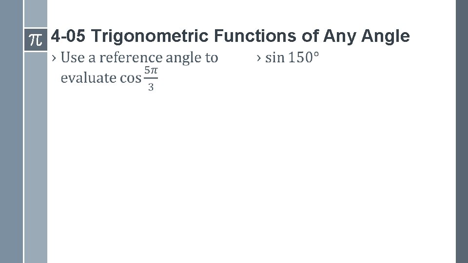Click the chevron bullet before "sin 150°"
468x263 pixels.
coord(259,58)
